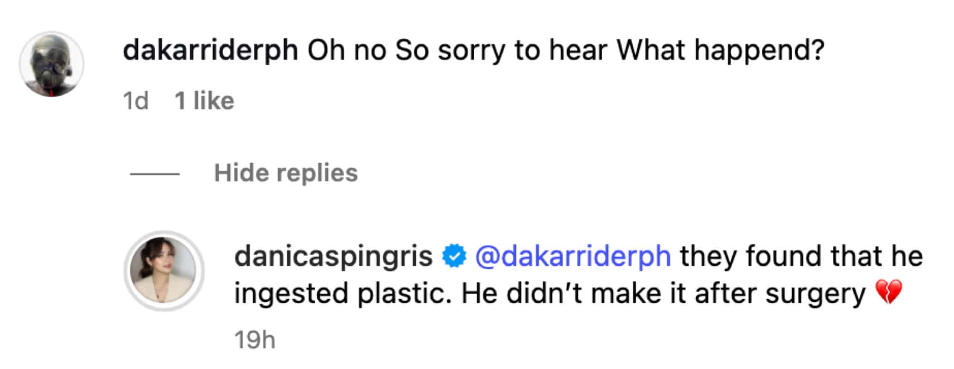Collapse the thread with Hide replies
954x369 pixels.
tap(286, 173)
